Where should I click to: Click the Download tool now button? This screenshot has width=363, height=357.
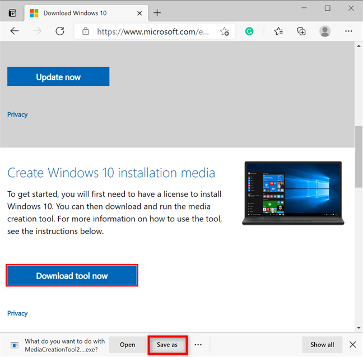pyautogui.click(x=72, y=275)
